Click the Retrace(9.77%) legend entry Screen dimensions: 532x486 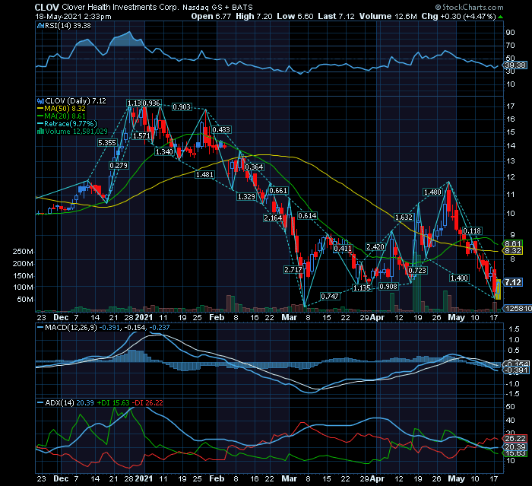pyautogui.click(x=67, y=124)
